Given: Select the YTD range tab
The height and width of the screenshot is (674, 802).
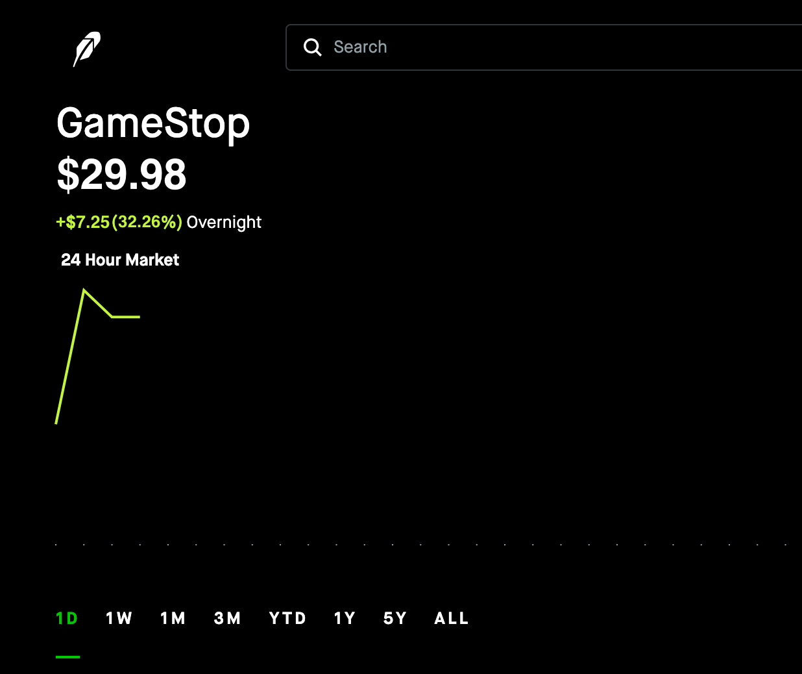Looking at the screenshot, I should [287, 618].
